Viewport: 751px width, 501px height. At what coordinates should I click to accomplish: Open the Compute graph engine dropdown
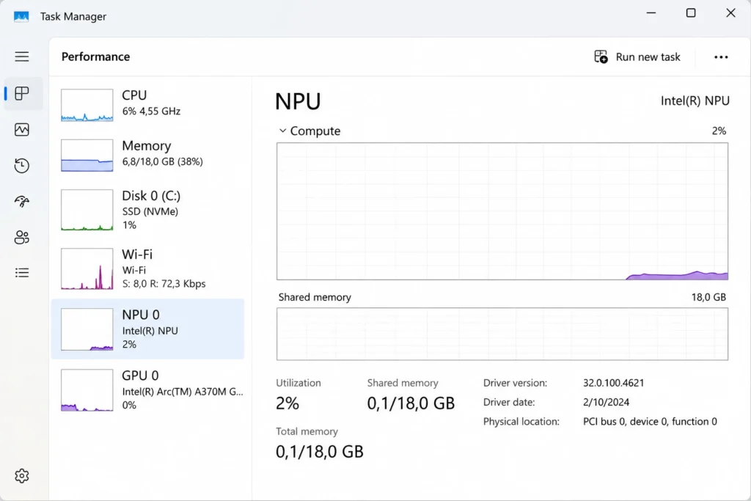309,131
